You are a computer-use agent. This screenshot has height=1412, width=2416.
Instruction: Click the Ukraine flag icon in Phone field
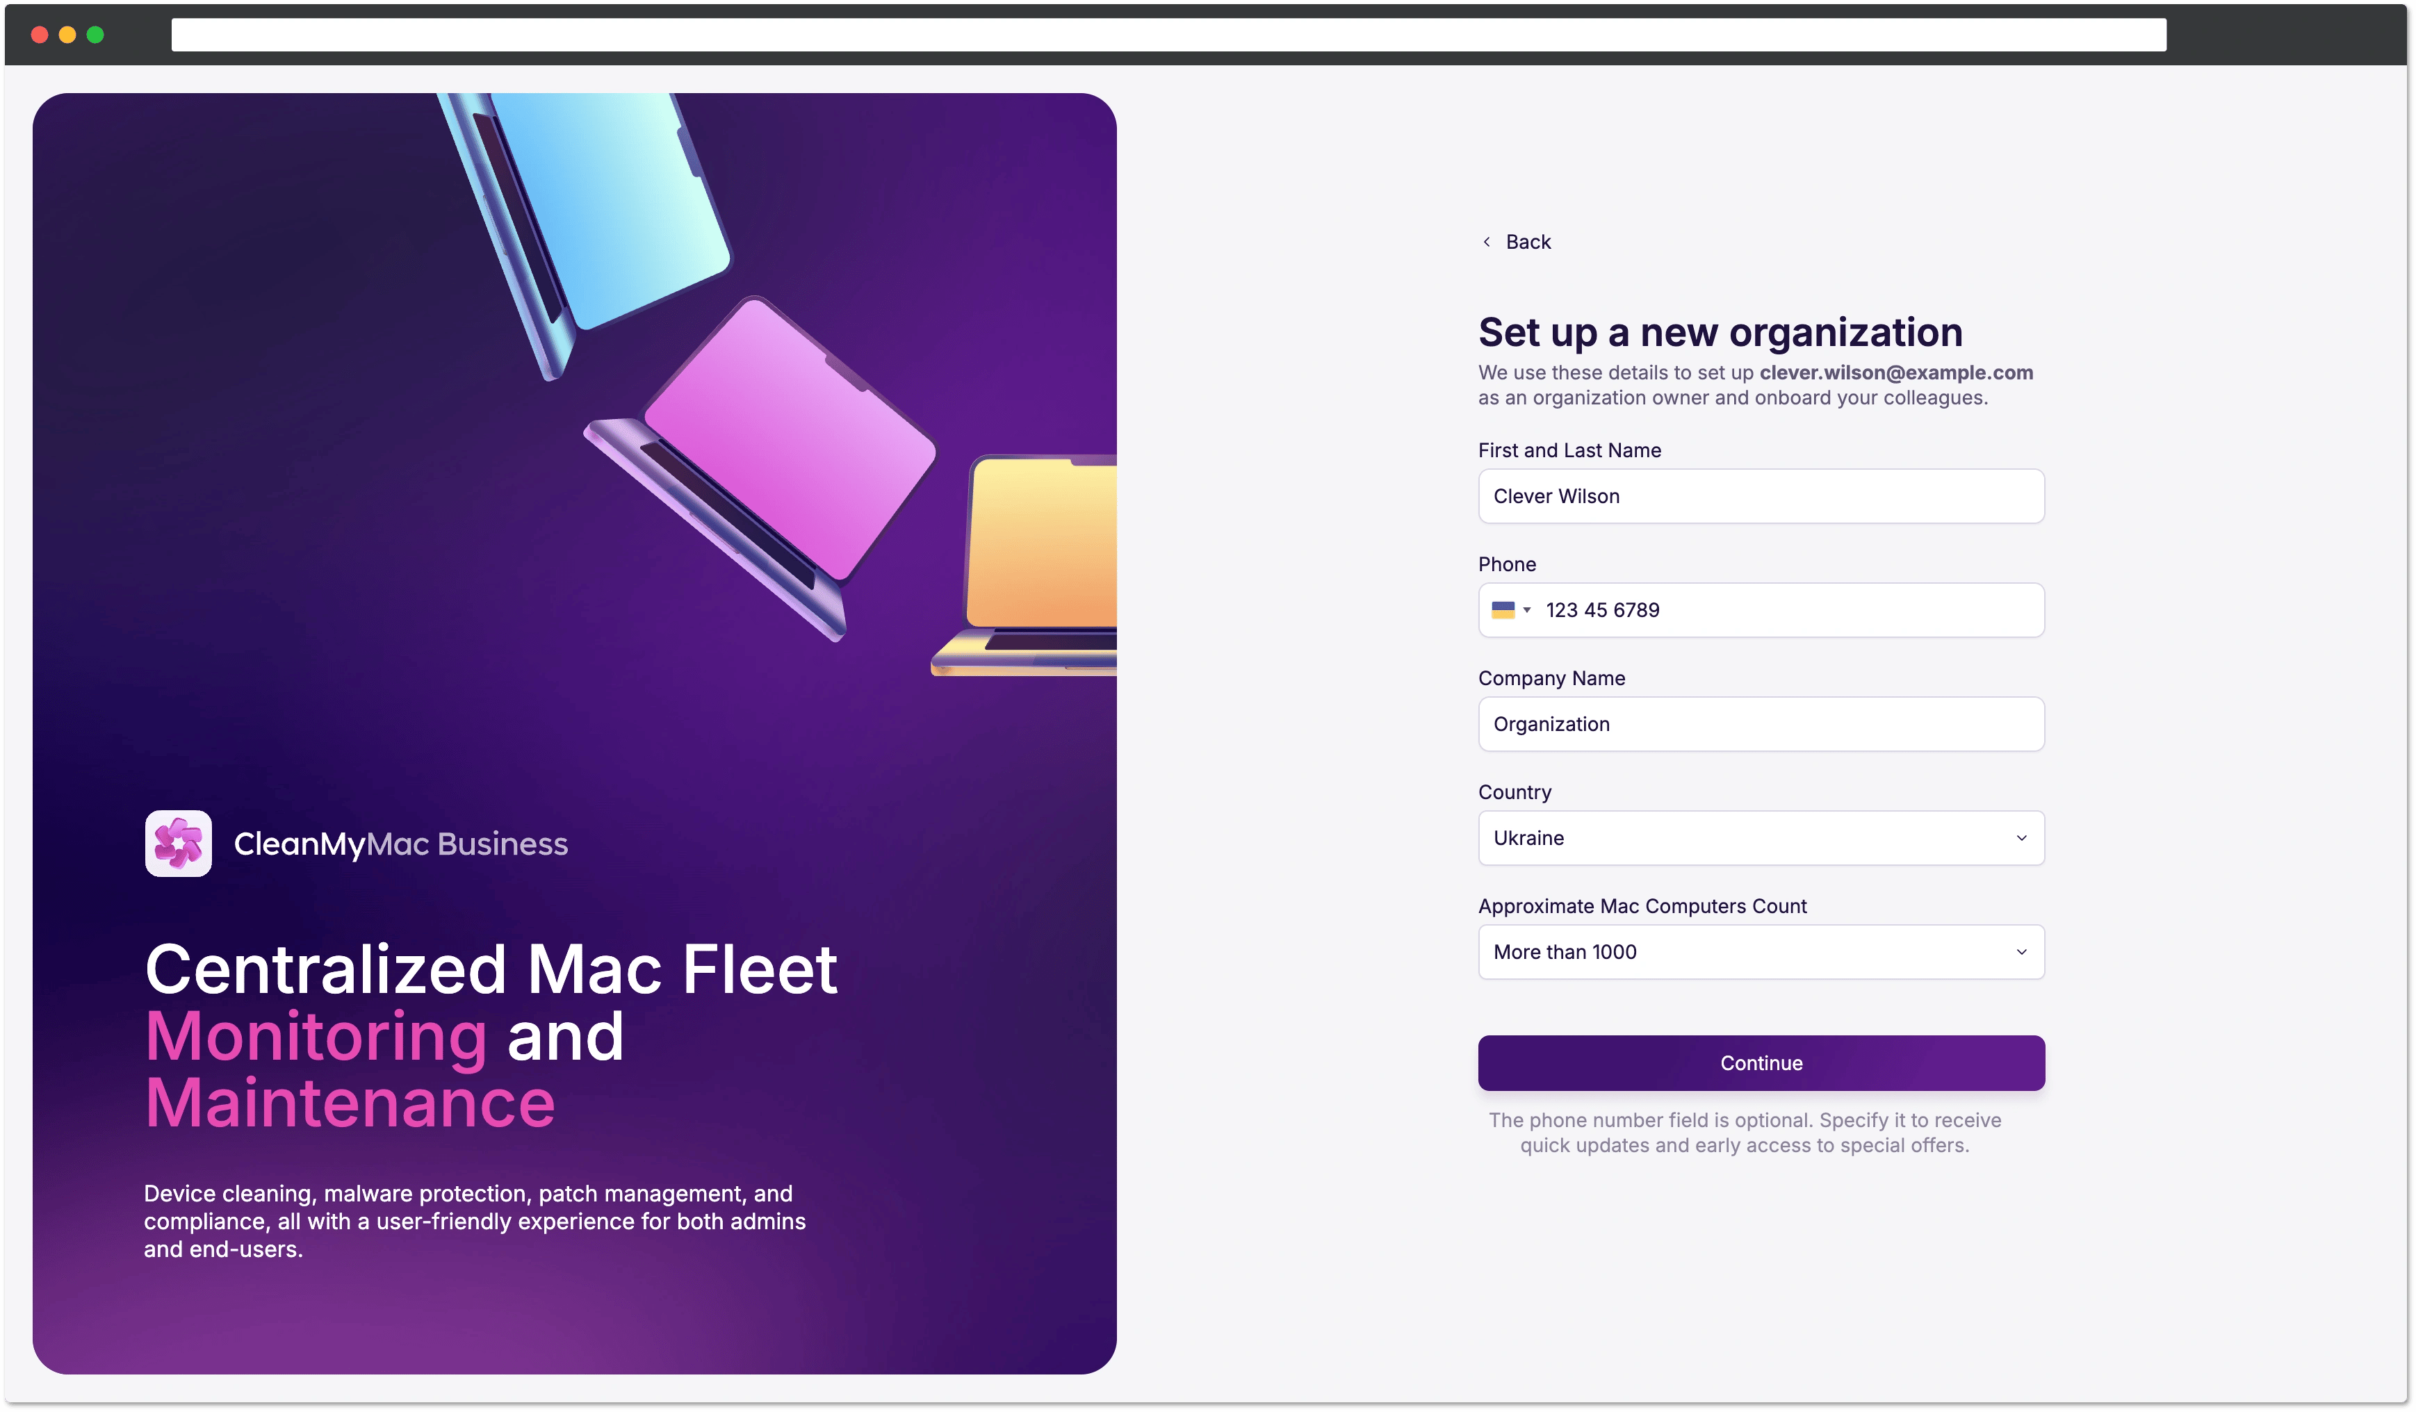pyautogui.click(x=1502, y=609)
